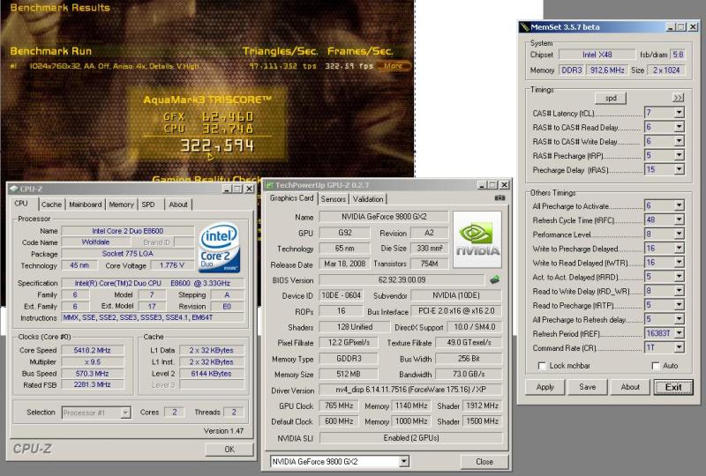706x476 pixels.
Task: Click Exit in MemSet
Action: (673, 387)
